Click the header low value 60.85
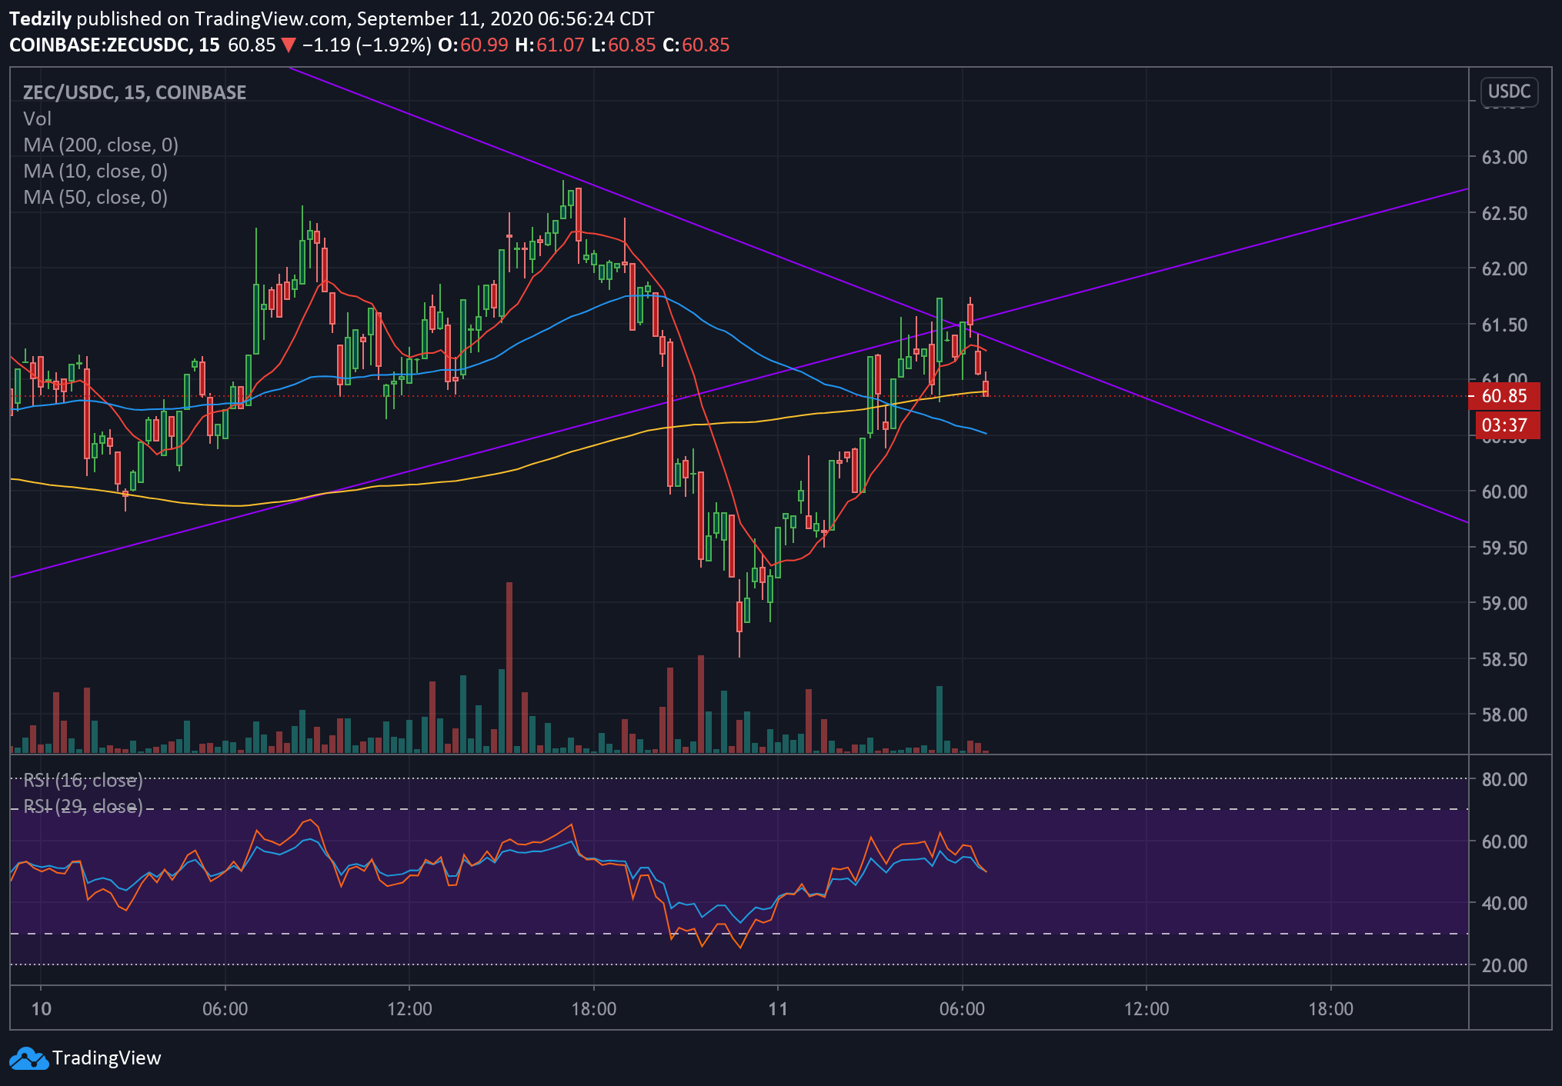Screen dimensions: 1562x1086 [632, 45]
